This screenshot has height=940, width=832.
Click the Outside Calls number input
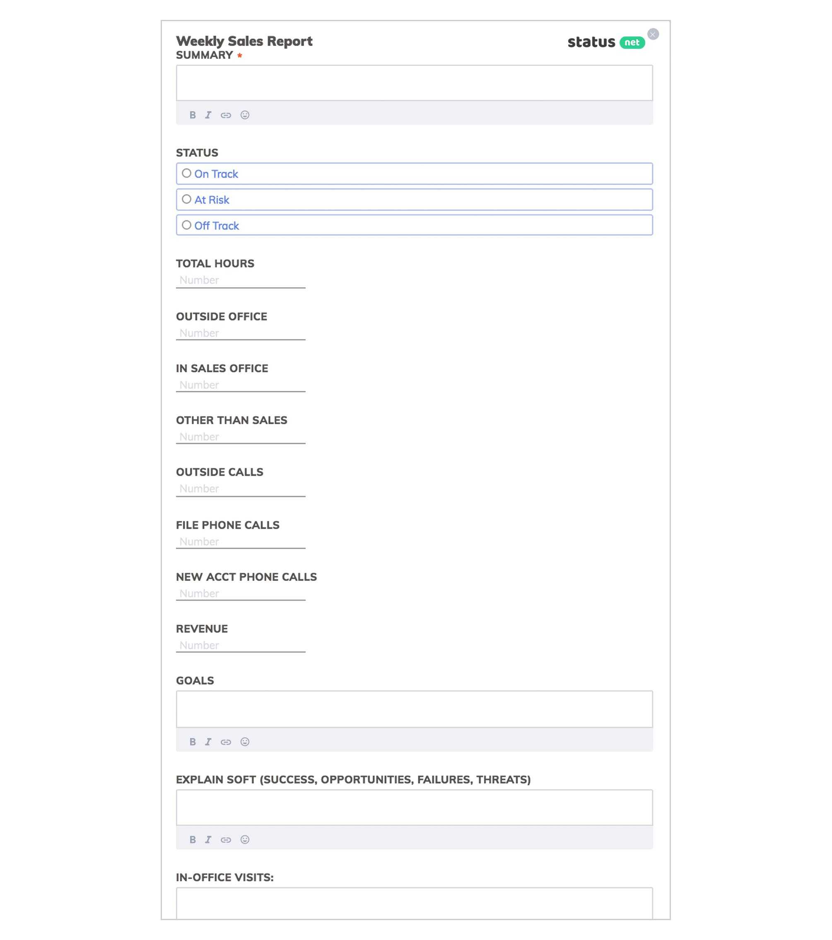pyautogui.click(x=241, y=488)
